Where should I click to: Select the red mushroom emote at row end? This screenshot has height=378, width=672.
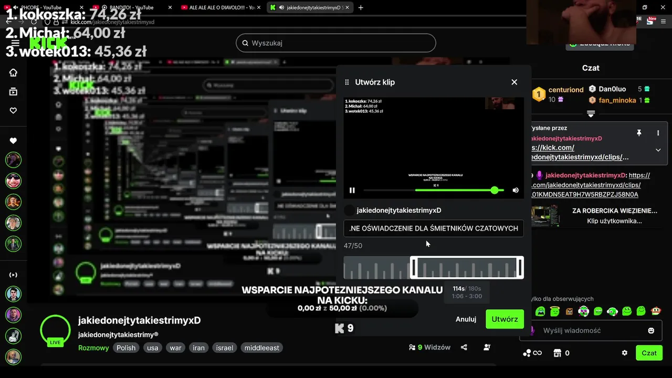(x=656, y=311)
